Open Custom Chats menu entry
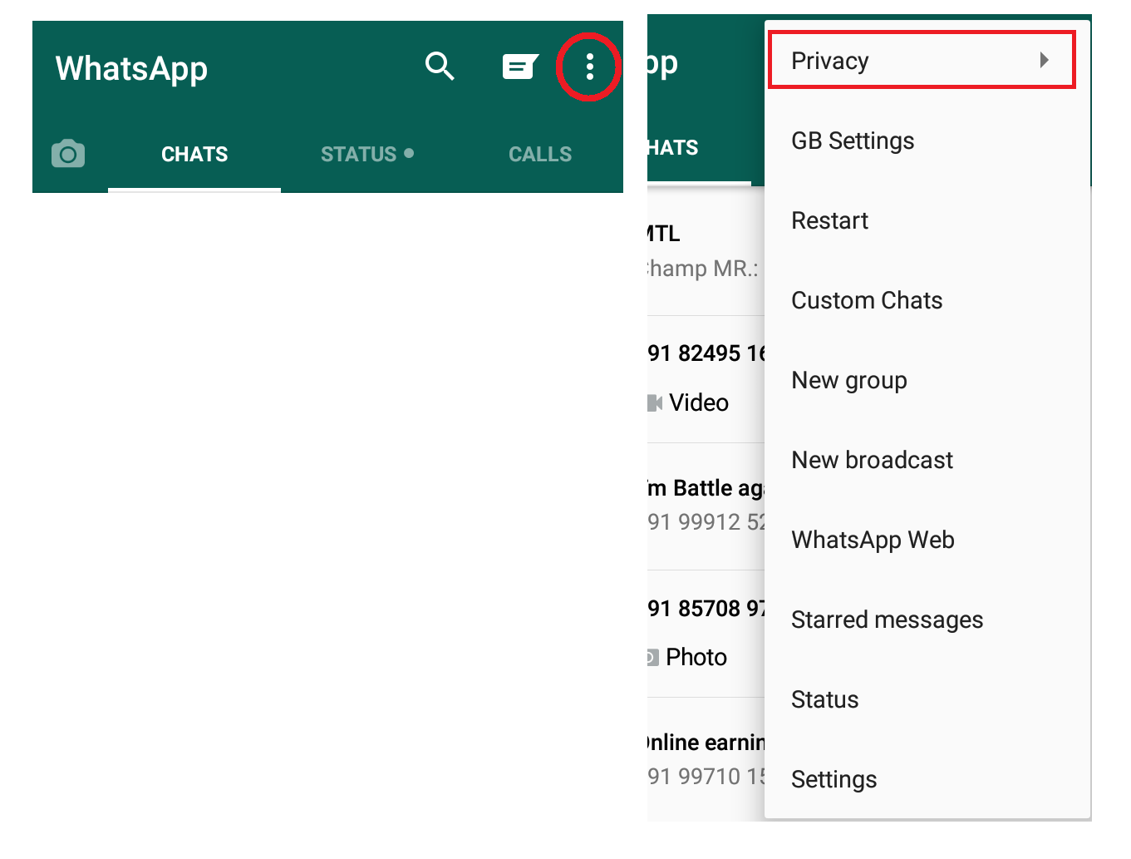 pyautogui.click(x=927, y=300)
